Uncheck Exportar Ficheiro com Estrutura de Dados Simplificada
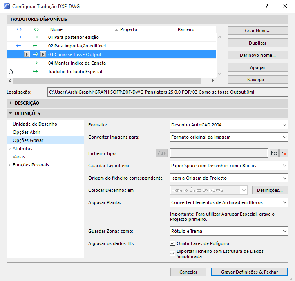Image resolution: width=295 pixels, height=281 pixels. point(172,253)
